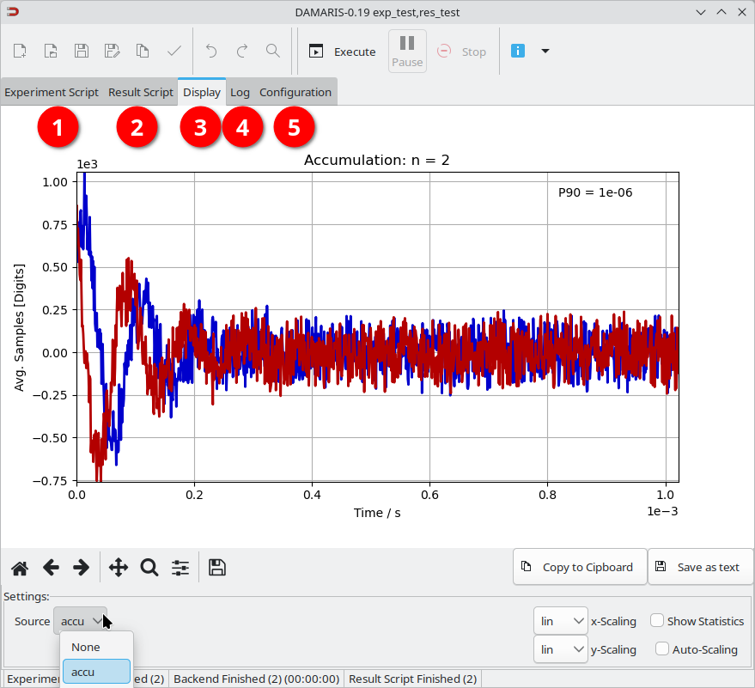The image size is (755, 688).
Task: Open subplot configuration sliders icon
Action: [x=180, y=568]
